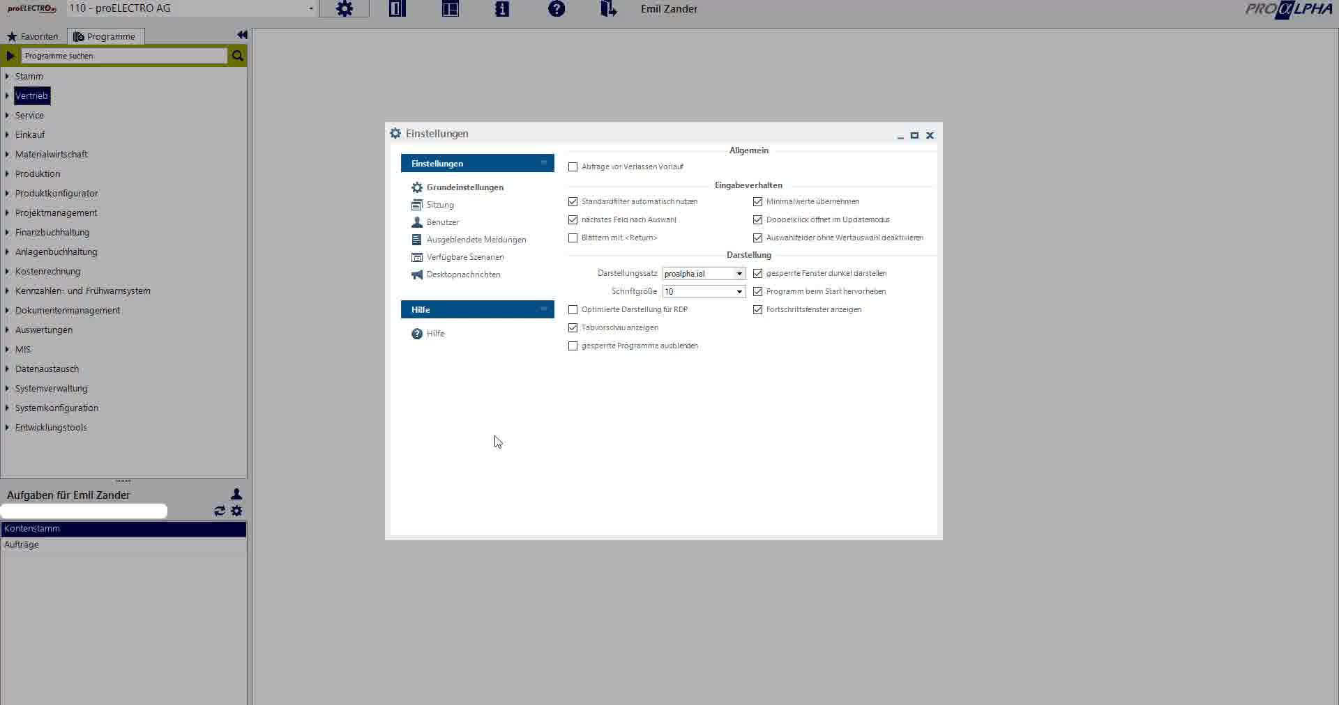This screenshot has width=1339, height=705.
Task: Refresh the tasks list
Action: pyautogui.click(x=220, y=511)
